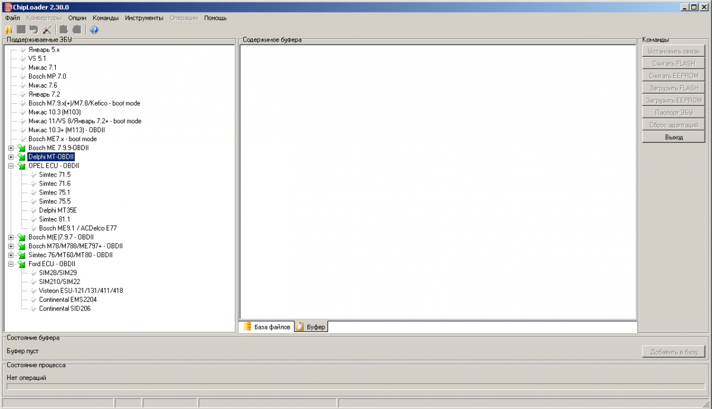Click the arrow icon beside Continental EMS2204
Viewport: 712px width, 409px height.
tap(33, 300)
